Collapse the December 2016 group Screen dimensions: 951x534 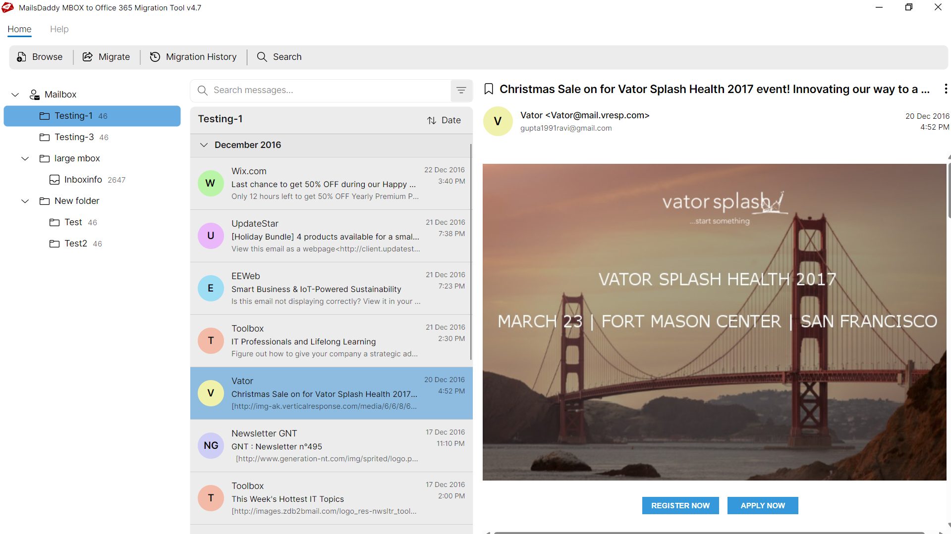tap(204, 145)
